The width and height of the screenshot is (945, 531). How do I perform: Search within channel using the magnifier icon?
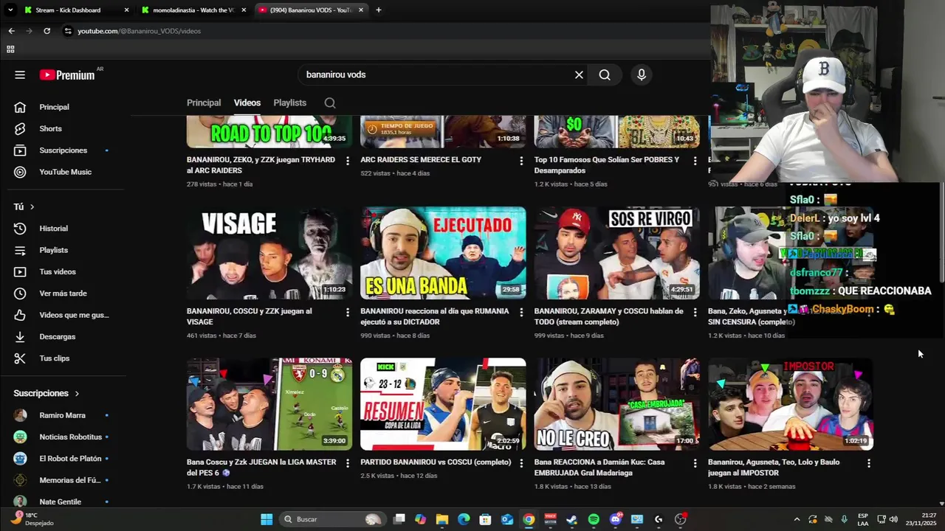tap(330, 103)
